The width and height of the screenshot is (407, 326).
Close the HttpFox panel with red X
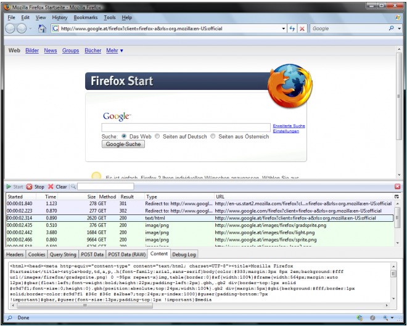click(x=397, y=187)
